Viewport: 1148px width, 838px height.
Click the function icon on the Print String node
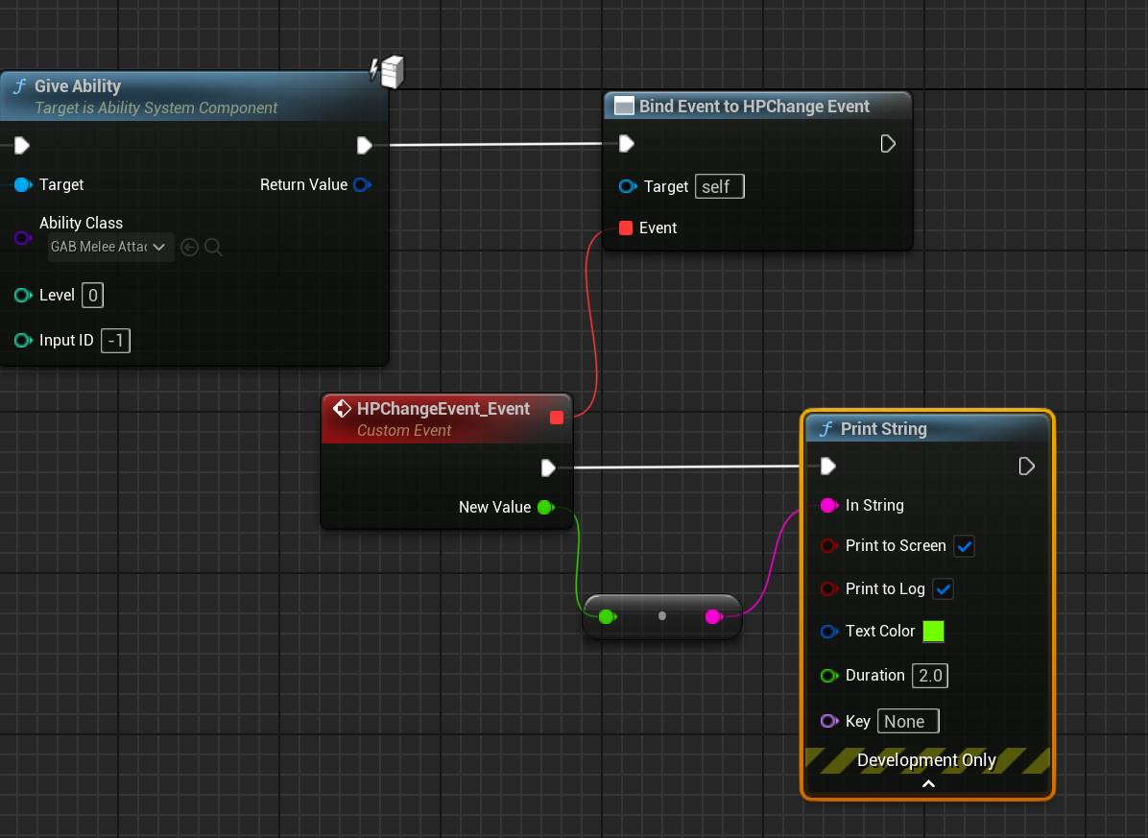[825, 429]
